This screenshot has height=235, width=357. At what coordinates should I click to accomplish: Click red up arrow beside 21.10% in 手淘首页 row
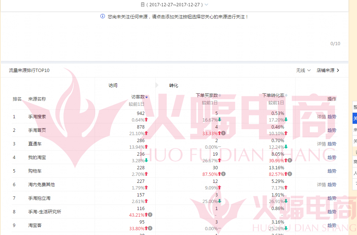tap(146, 133)
